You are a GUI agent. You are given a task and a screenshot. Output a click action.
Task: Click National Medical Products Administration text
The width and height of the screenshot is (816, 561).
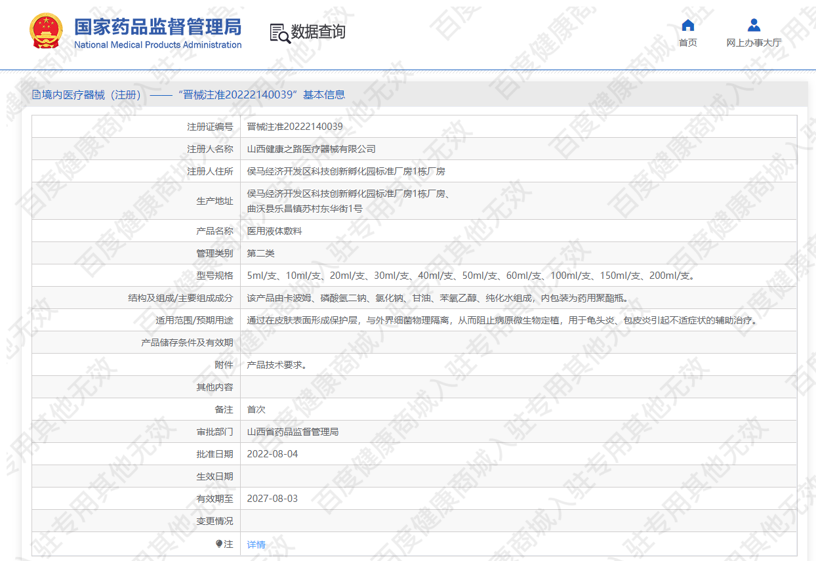tap(157, 45)
